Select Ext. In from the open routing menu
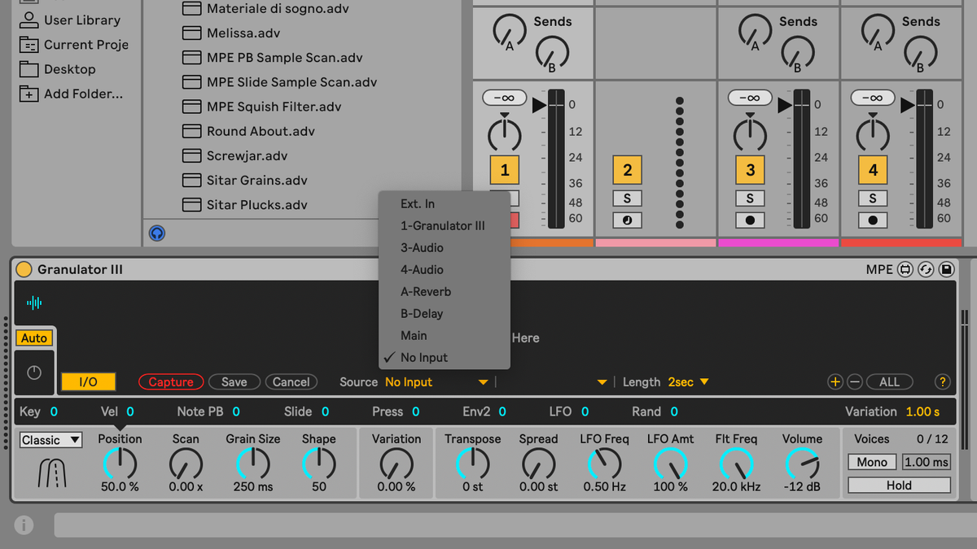977x549 pixels. 418,203
